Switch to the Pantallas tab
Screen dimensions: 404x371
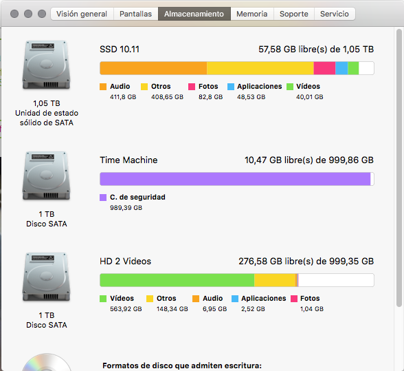point(136,14)
